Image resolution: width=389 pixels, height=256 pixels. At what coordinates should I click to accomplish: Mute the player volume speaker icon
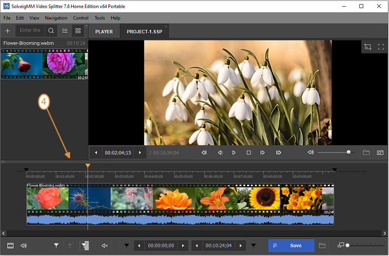coord(311,152)
